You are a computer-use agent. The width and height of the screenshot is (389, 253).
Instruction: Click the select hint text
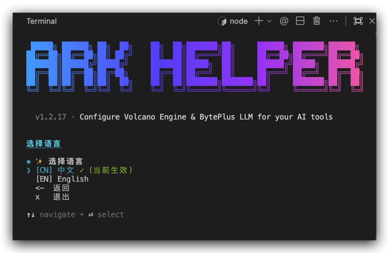(x=111, y=214)
